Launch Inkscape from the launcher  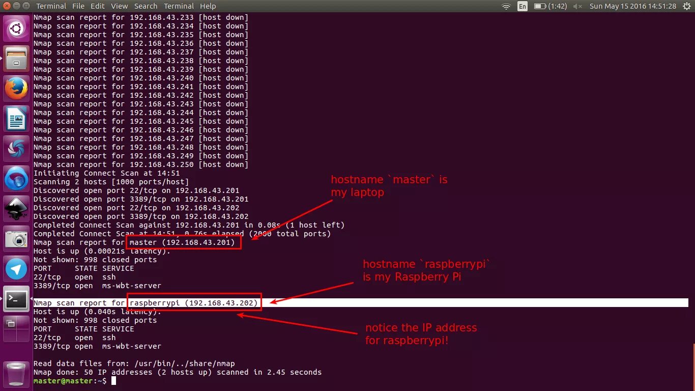tap(16, 209)
